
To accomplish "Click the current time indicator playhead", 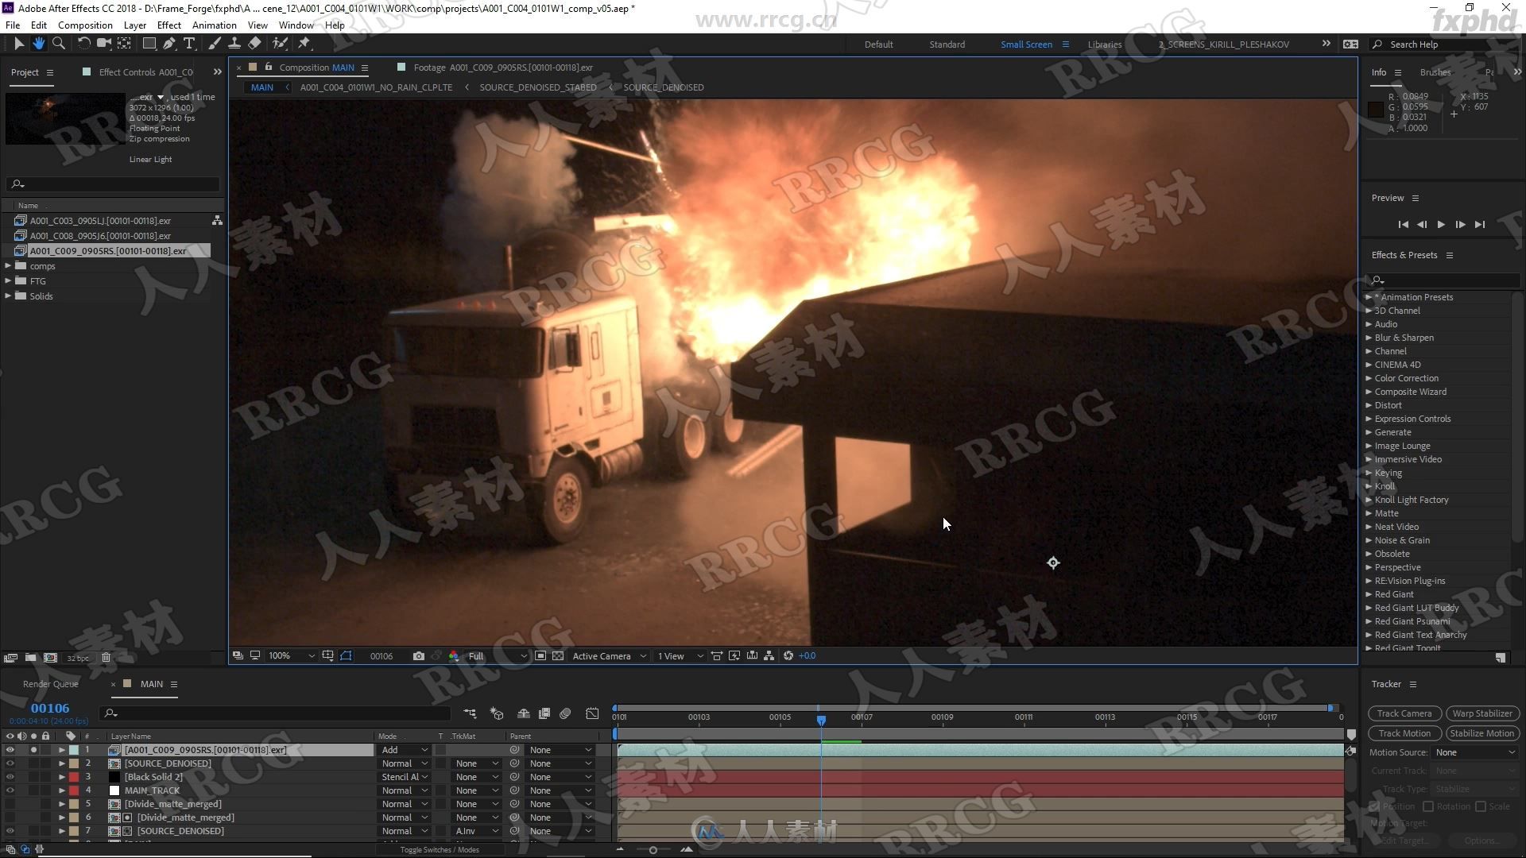I will tap(821, 720).
